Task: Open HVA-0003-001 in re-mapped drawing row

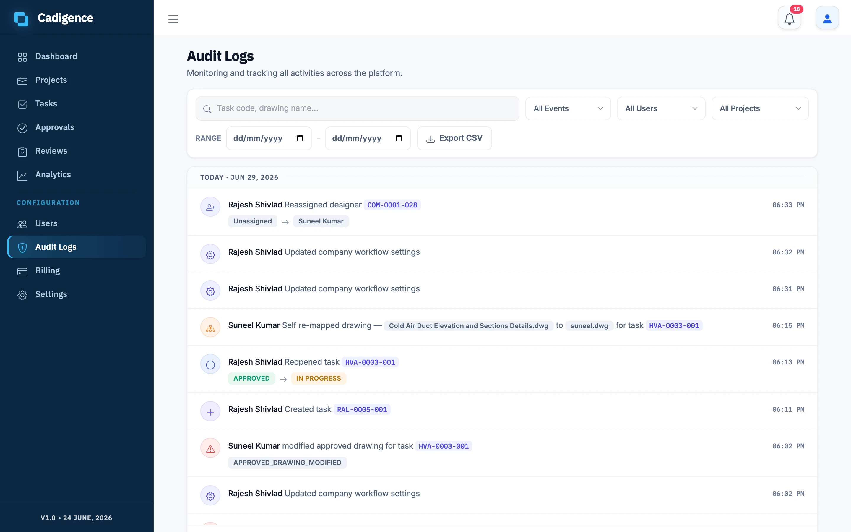Action: click(x=674, y=325)
